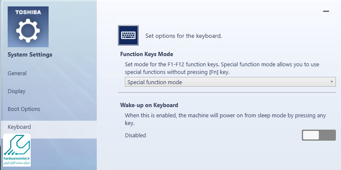The image size is (341, 170).
Task: Click the System Settings sidebar title
Action: pyautogui.click(x=30, y=54)
